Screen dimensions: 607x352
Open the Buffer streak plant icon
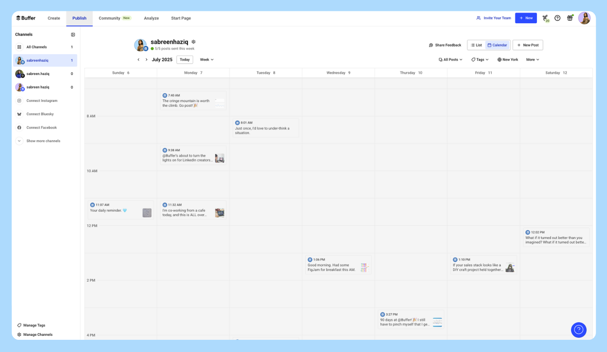(x=545, y=18)
